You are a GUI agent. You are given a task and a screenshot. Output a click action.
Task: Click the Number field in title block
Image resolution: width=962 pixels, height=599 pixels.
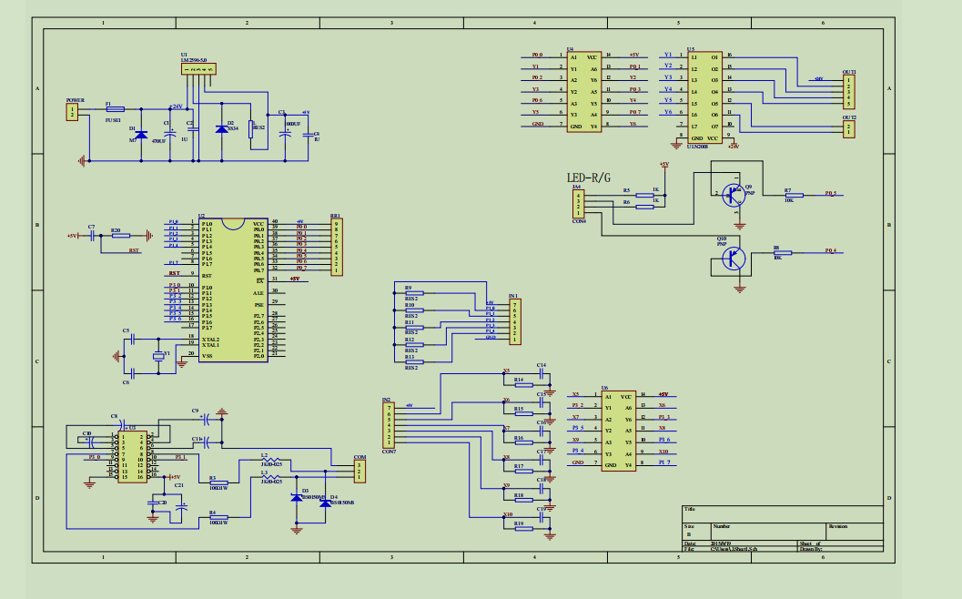(769, 532)
